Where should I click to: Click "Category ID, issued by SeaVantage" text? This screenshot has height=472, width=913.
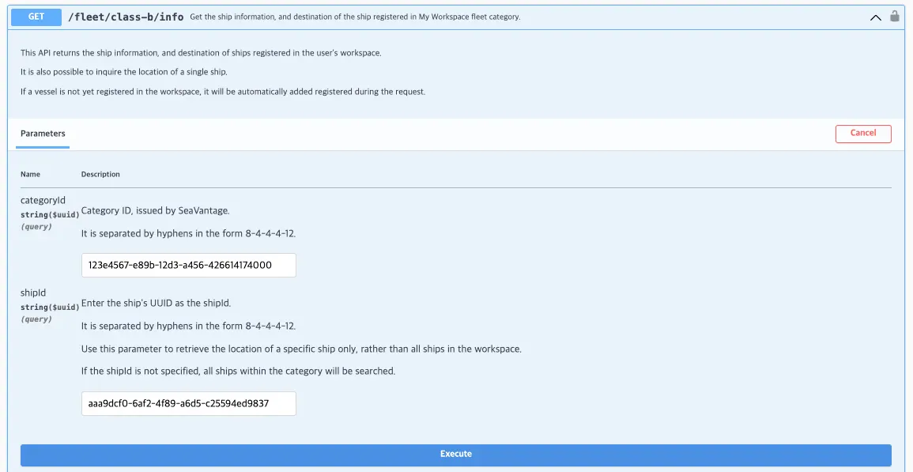156,210
